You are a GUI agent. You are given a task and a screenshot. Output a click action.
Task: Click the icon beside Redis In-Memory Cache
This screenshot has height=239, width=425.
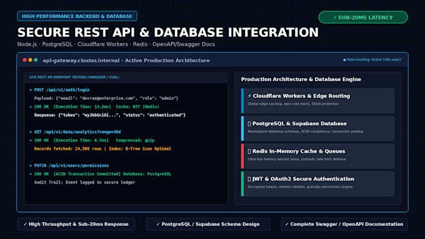point(249,151)
